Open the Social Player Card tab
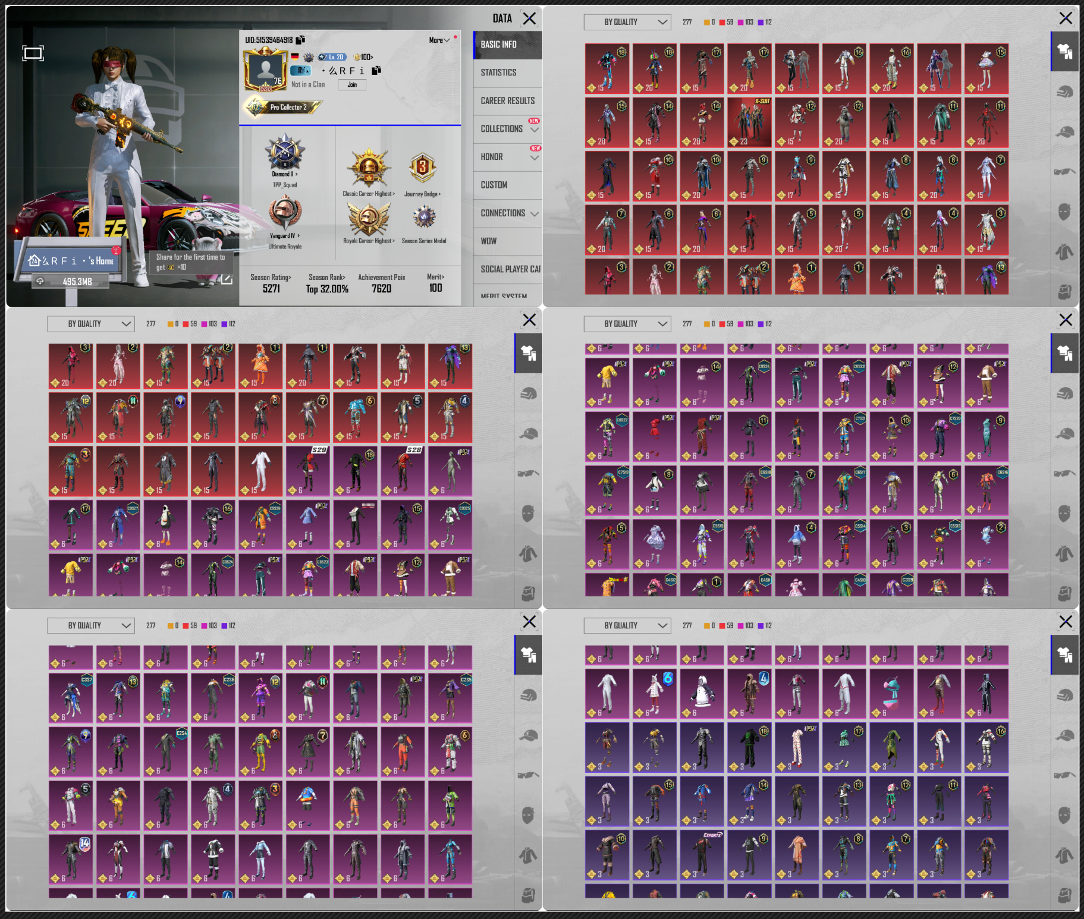The image size is (1084, 919). click(508, 269)
